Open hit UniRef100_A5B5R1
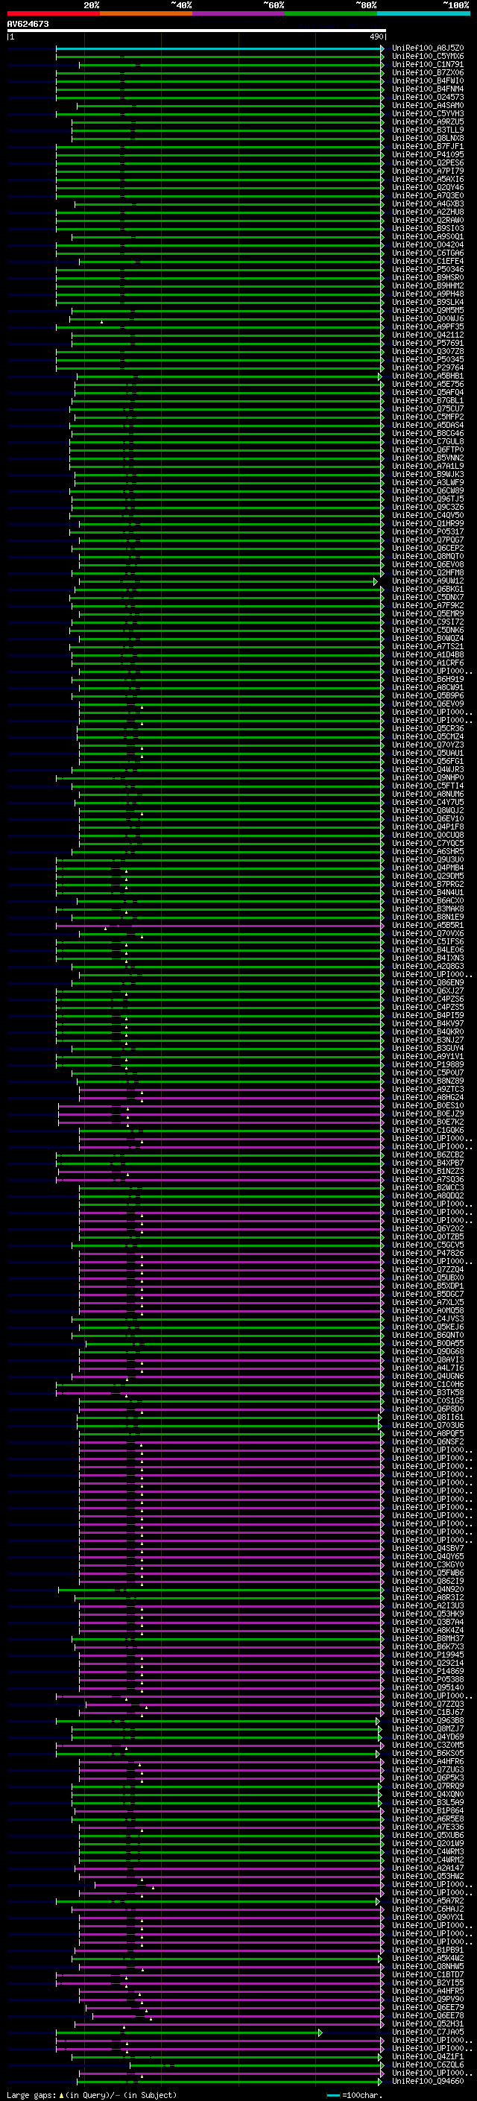The height and width of the screenshot is (2101, 477). coord(428,925)
